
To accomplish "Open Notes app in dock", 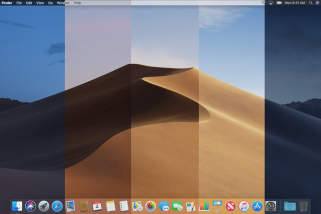I will click(x=110, y=206).
